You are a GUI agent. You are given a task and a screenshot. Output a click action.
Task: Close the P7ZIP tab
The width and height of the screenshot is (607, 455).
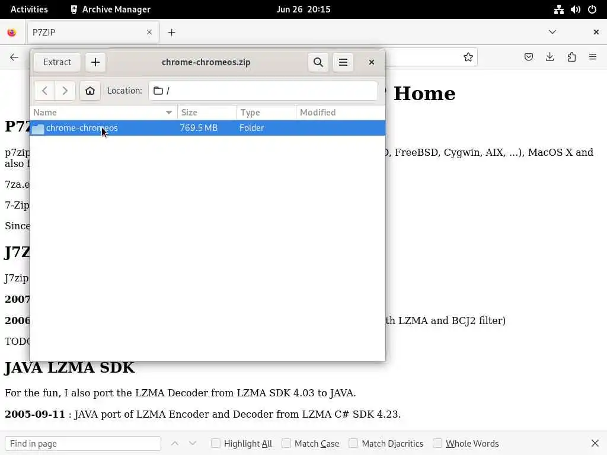(x=149, y=32)
